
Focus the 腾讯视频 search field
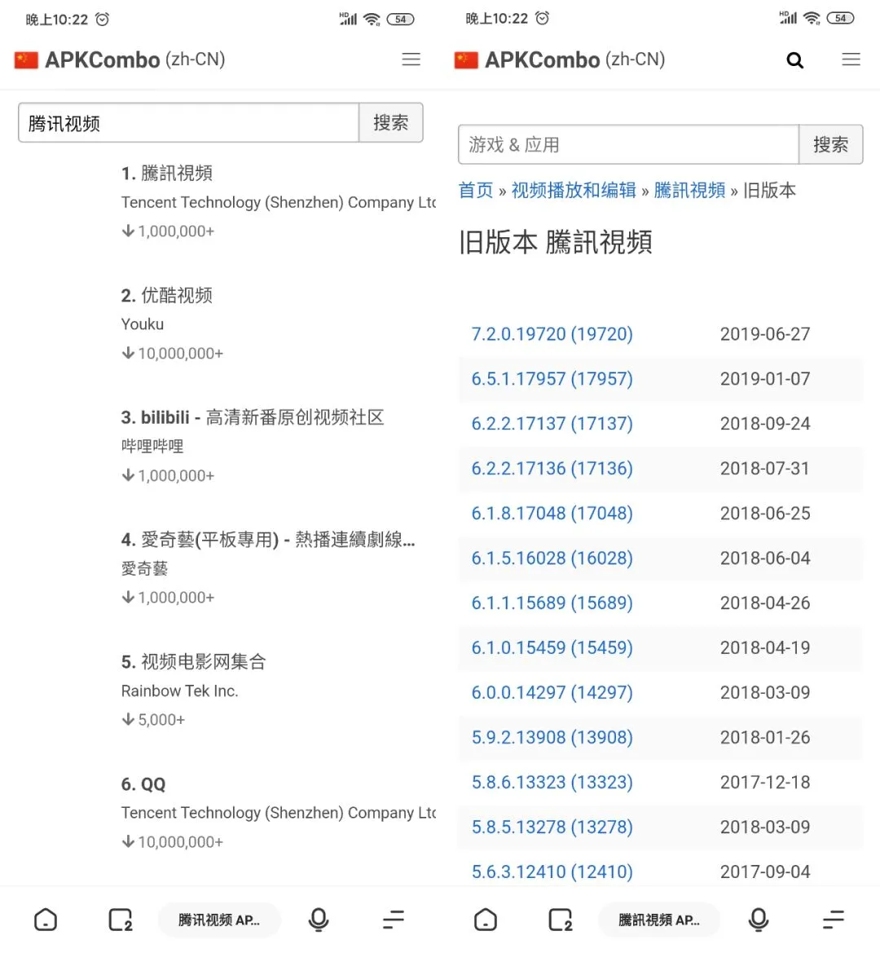(x=188, y=123)
